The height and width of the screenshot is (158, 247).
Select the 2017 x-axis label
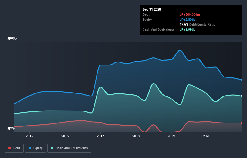[x=100, y=136]
